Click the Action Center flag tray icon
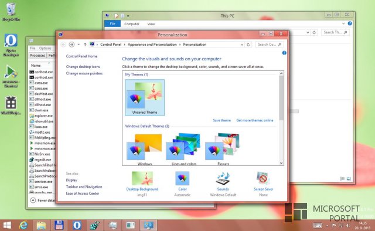This screenshot has height=231, width=375. [x=334, y=226]
